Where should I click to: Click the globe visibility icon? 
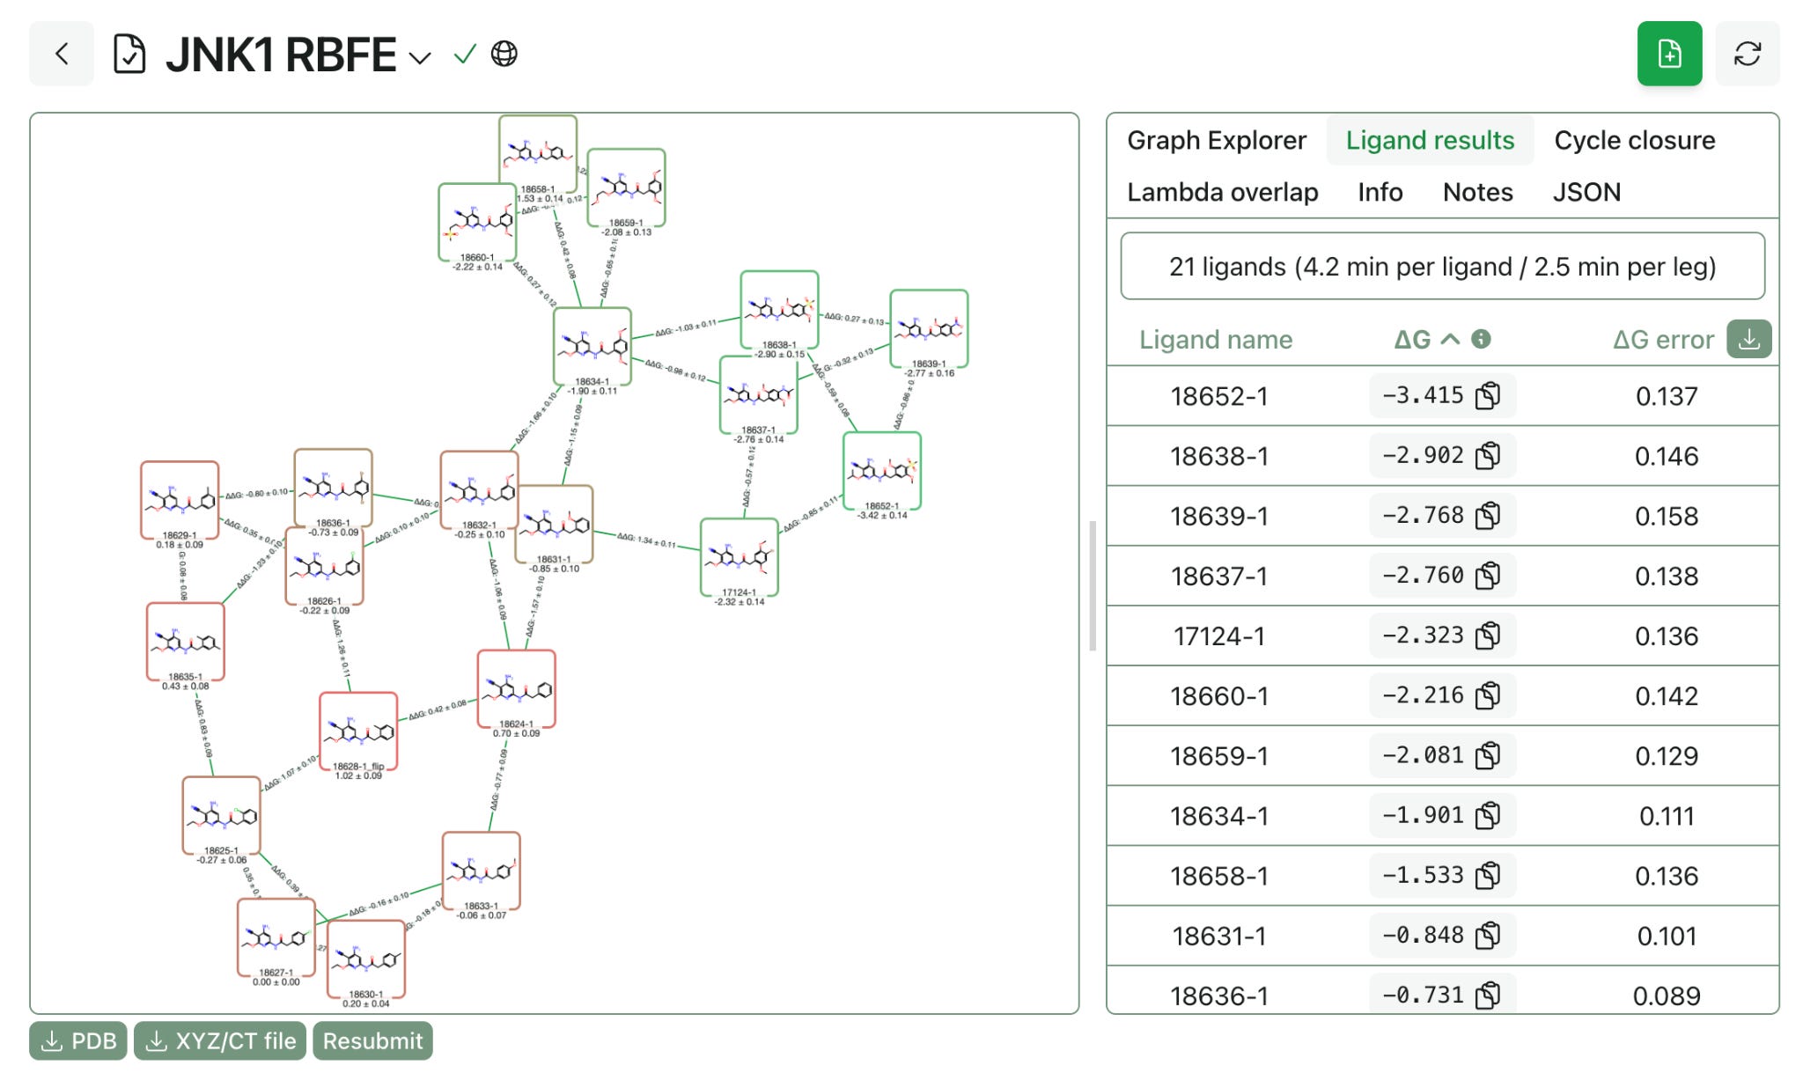coord(504,55)
